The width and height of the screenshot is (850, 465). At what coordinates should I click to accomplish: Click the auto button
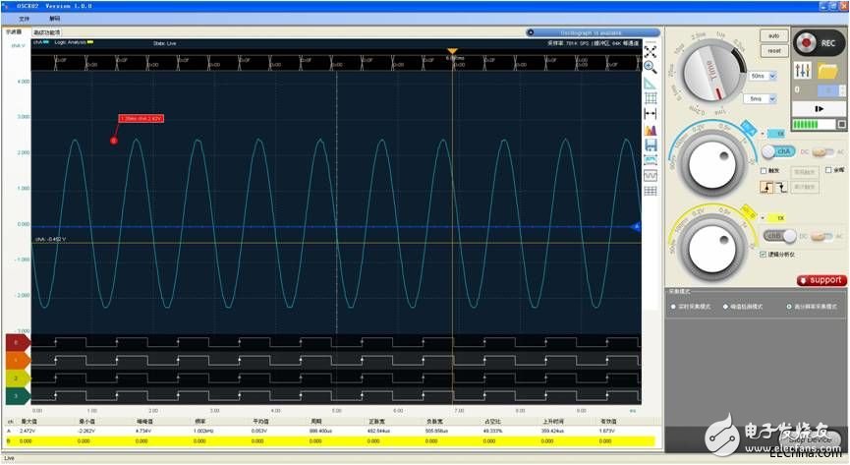(774, 35)
